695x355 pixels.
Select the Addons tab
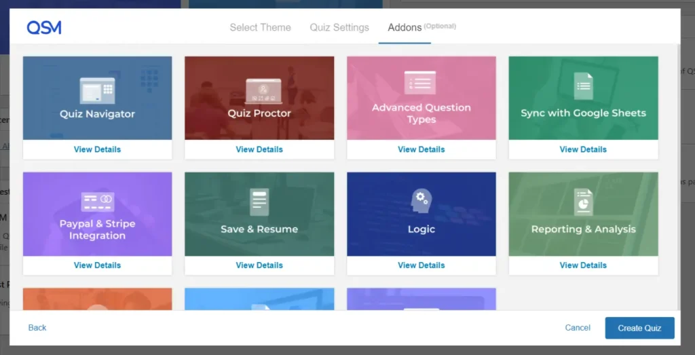(405, 28)
